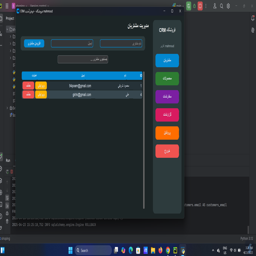Image resolution: width=256 pixels, height=256 pixels.
Task: Open PyCharm search everywhere magnifier
Action: [221, 6]
